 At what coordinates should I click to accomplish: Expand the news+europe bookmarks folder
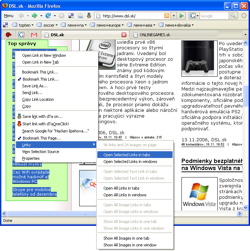pos(107,25)
